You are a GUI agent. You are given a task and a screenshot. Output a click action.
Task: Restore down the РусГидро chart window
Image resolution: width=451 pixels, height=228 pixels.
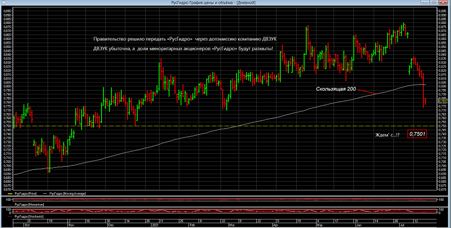point(434,2)
